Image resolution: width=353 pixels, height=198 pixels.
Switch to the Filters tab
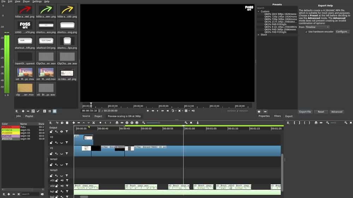tap(277, 116)
